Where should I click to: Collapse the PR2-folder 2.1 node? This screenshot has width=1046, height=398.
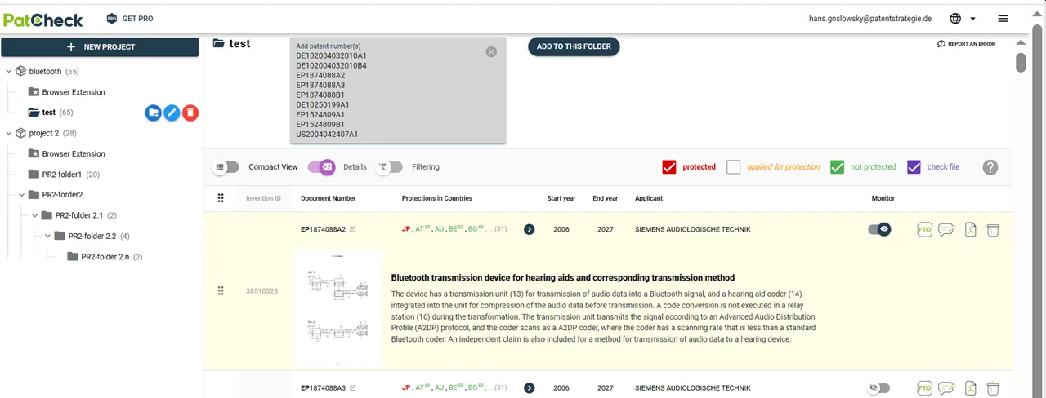click(x=35, y=215)
